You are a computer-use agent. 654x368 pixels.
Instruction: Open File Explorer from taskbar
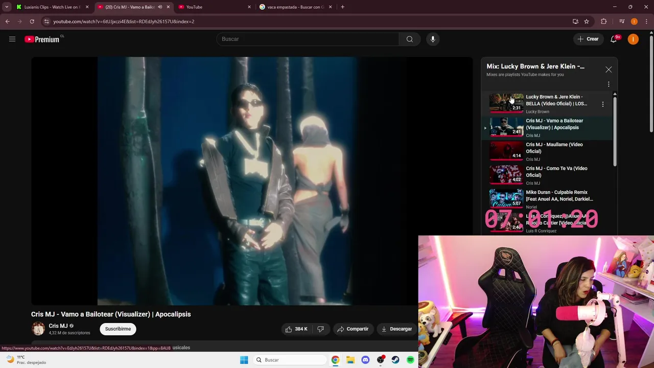[x=350, y=360]
